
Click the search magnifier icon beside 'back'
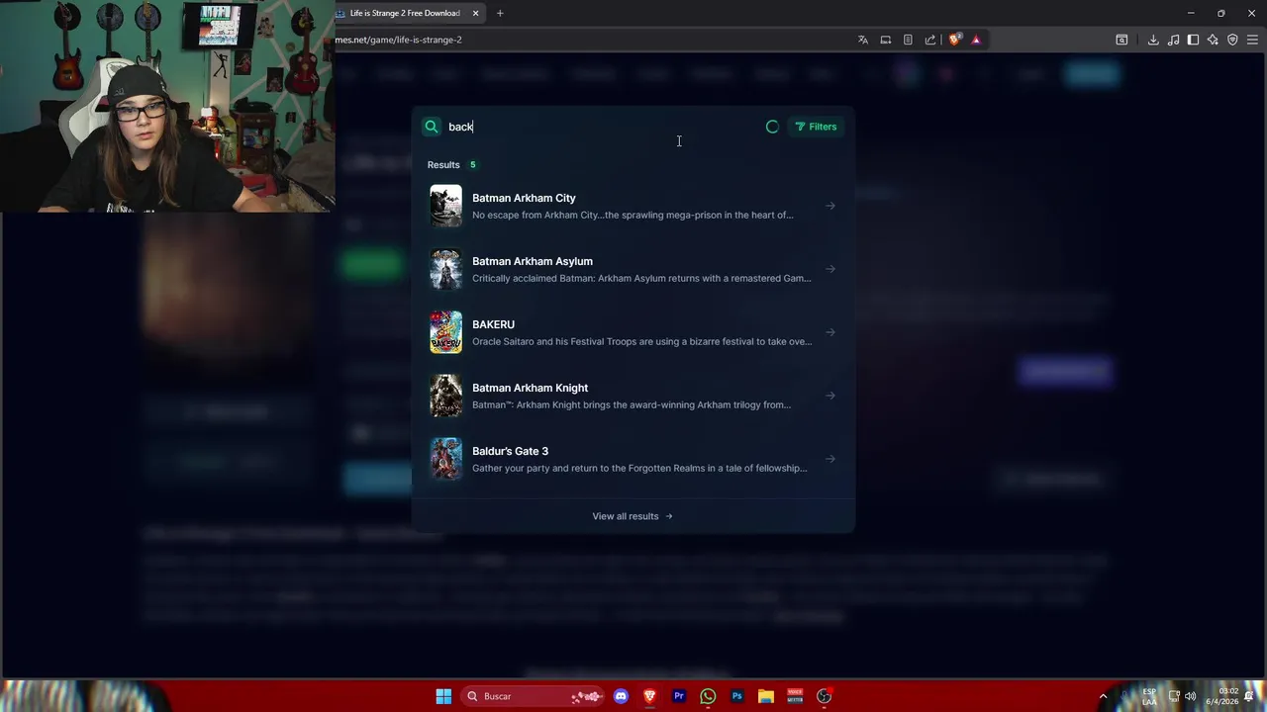[x=432, y=127]
